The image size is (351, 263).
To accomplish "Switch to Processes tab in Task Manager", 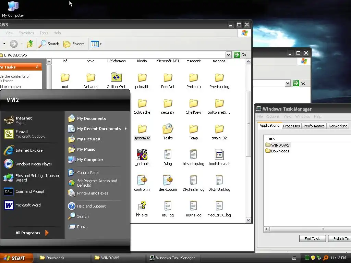I will (x=291, y=126).
